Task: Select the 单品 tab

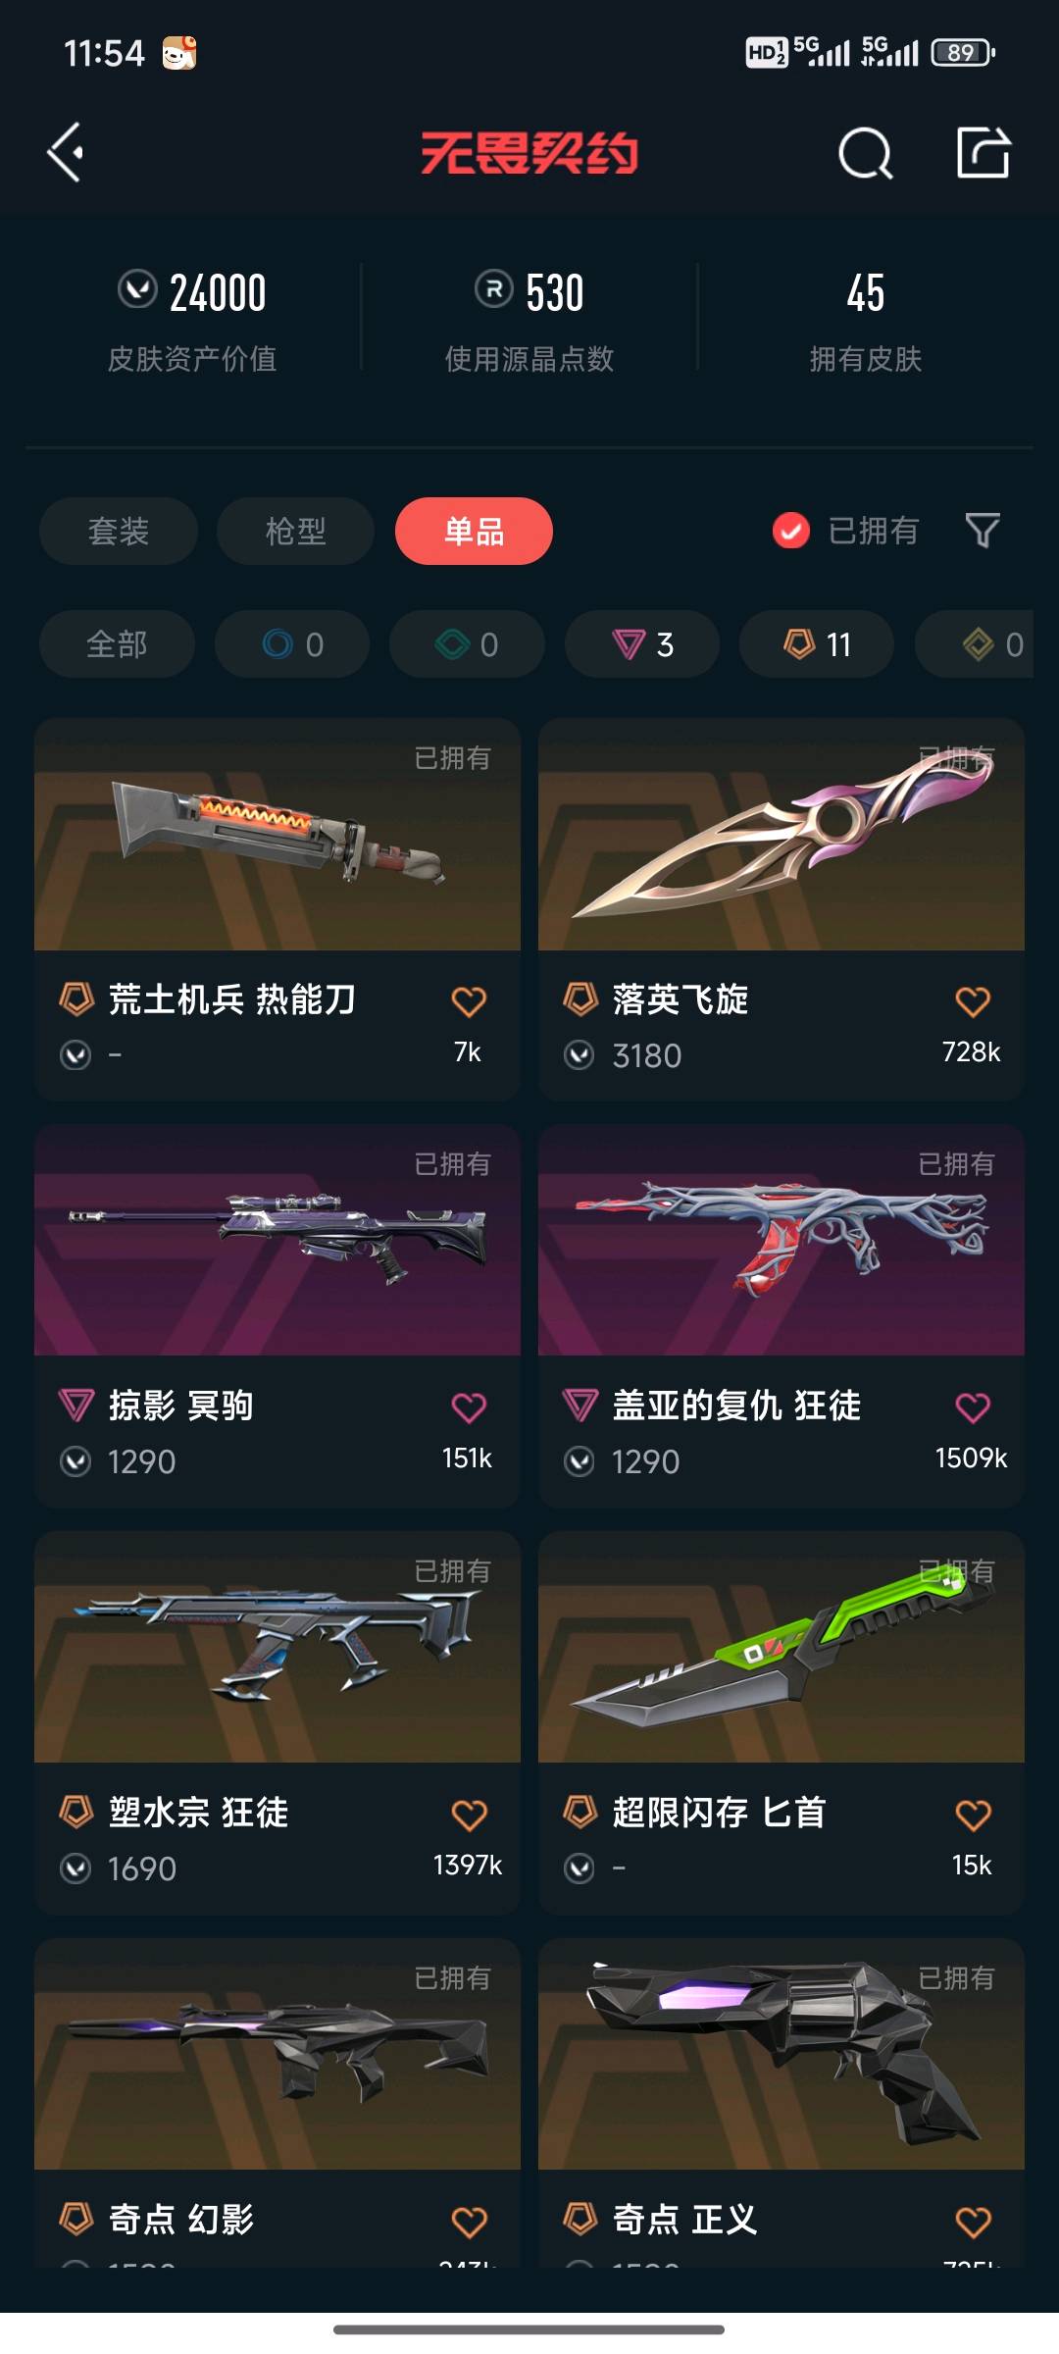Action: (x=474, y=531)
